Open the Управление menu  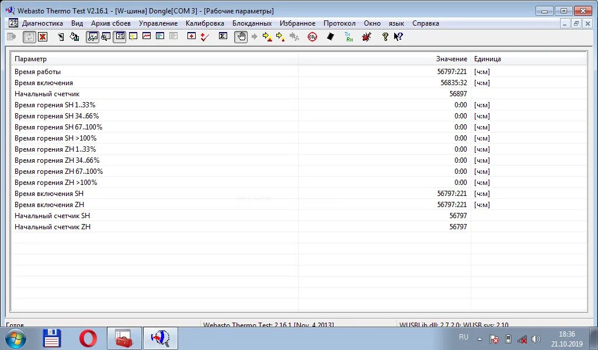click(x=158, y=23)
